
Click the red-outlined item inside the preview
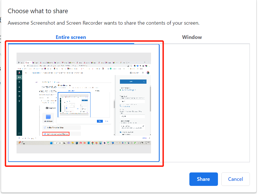(x=56, y=134)
